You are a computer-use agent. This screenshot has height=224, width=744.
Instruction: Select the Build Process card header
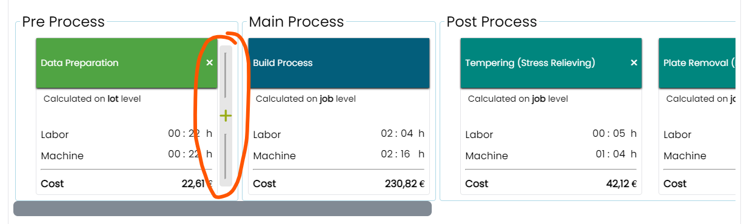click(x=339, y=63)
